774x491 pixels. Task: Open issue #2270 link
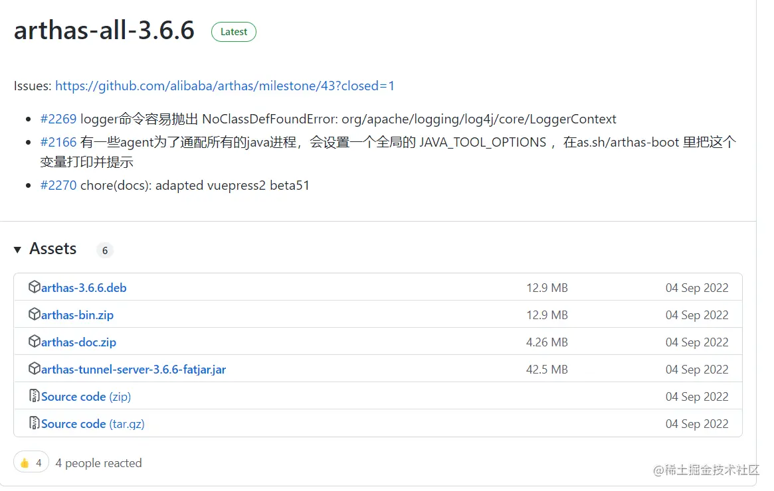(x=58, y=185)
